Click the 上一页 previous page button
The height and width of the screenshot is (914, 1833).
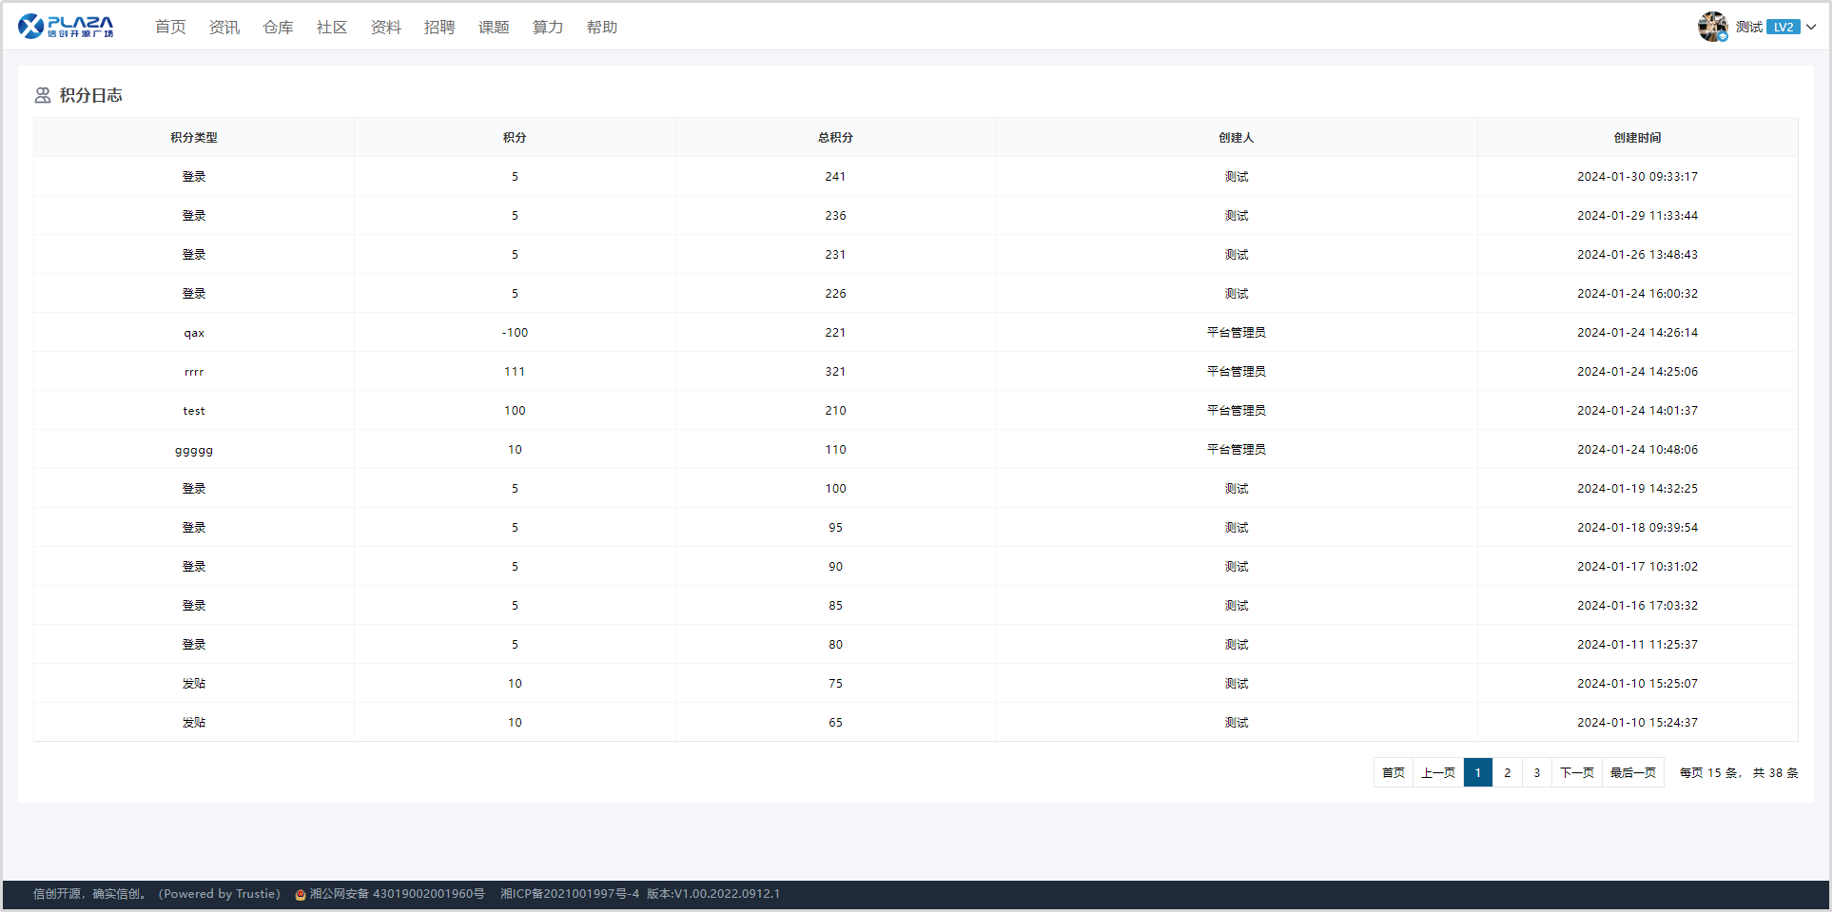(1437, 772)
